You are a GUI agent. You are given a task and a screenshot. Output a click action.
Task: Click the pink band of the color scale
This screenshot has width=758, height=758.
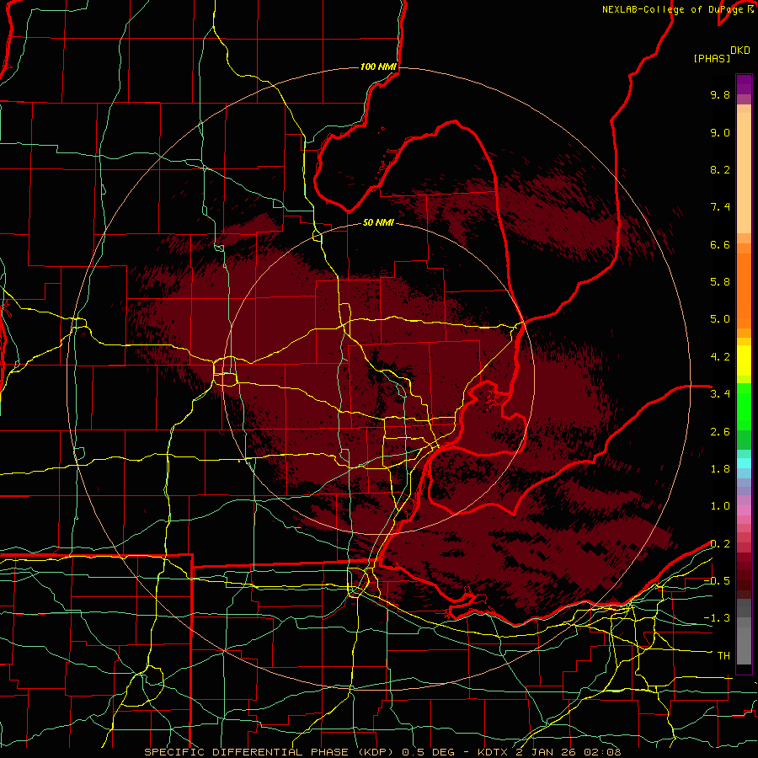(744, 510)
